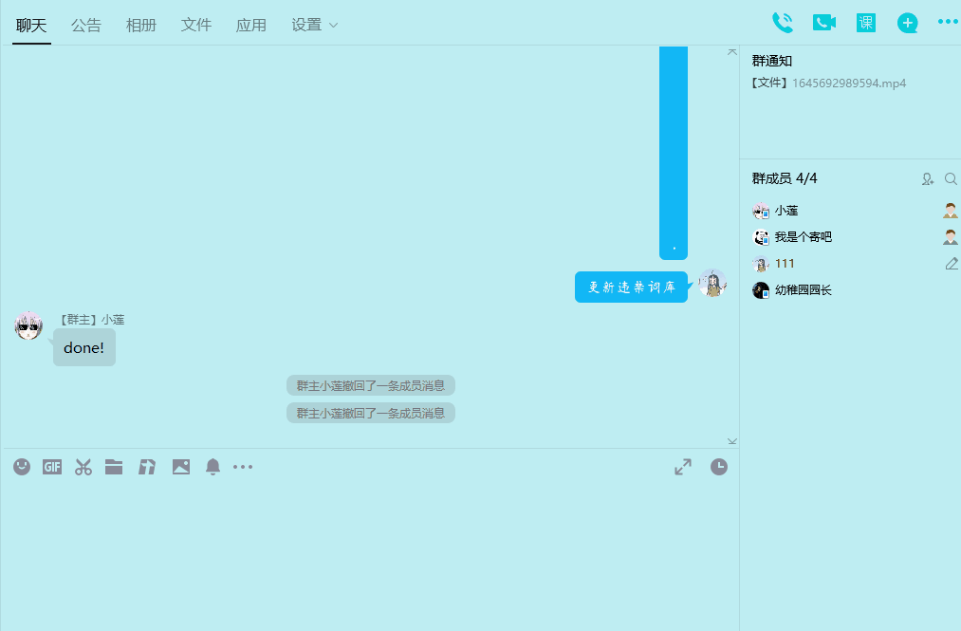Open the GIF sticker panel
Image resolution: width=961 pixels, height=631 pixels.
52,467
